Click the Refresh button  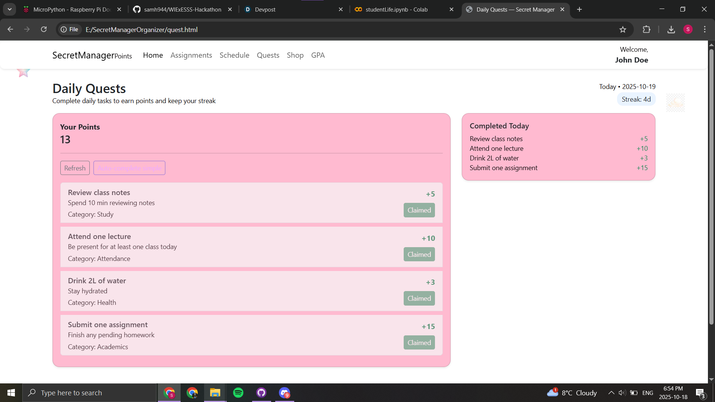click(75, 168)
